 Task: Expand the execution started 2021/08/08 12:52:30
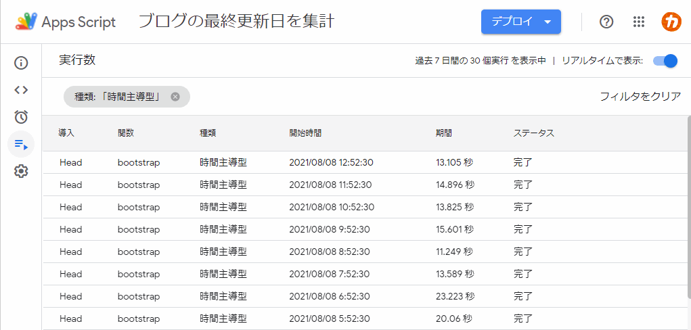pos(365,162)
